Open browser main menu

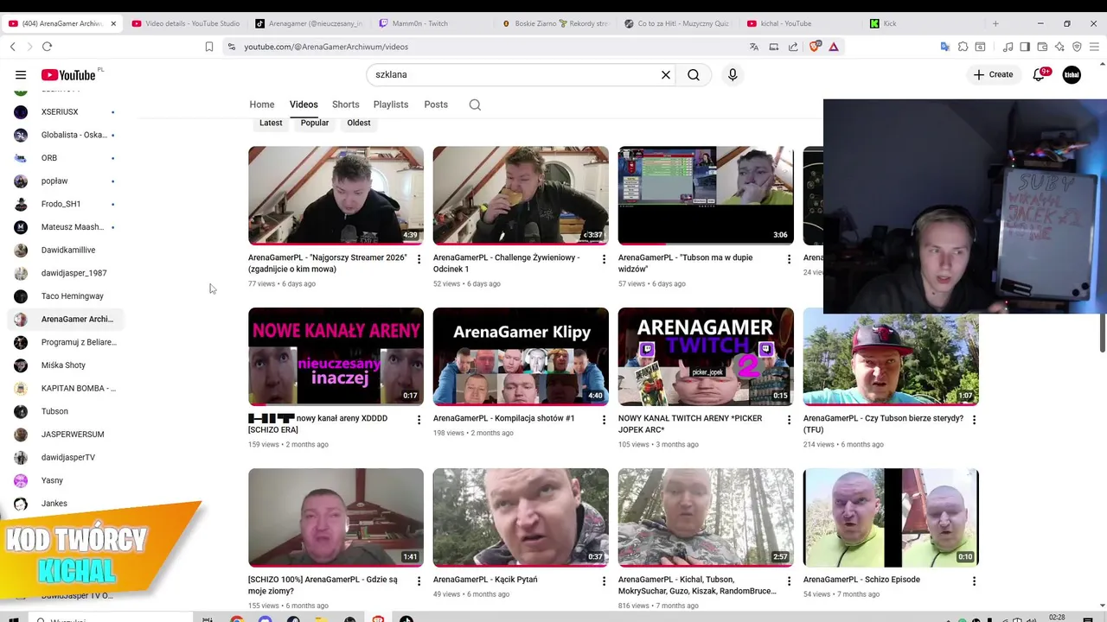click(1096, 47)
